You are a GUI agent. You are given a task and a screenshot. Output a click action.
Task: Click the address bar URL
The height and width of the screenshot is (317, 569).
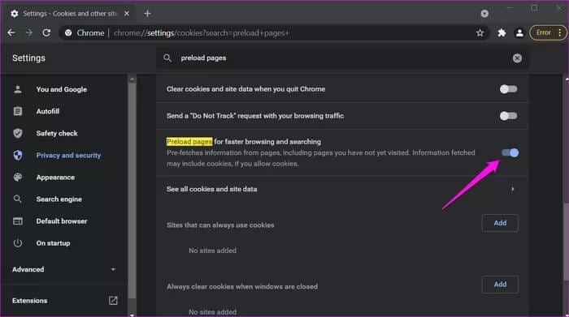(x=202, y=33)
